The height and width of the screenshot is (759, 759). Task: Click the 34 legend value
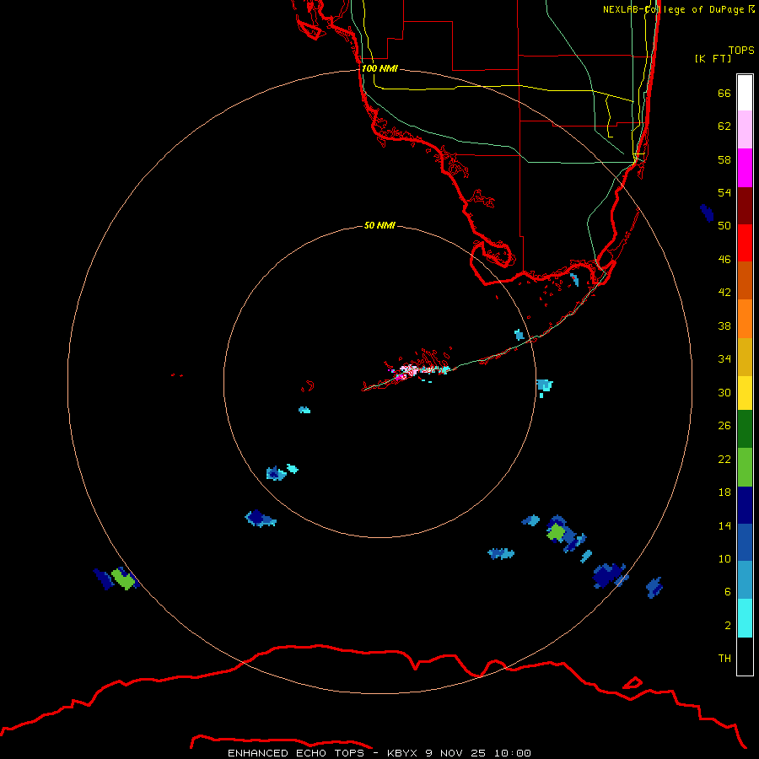(724, 358)
